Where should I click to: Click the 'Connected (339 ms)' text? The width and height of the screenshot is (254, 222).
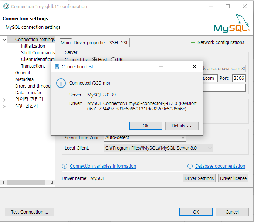pos(89,83)
